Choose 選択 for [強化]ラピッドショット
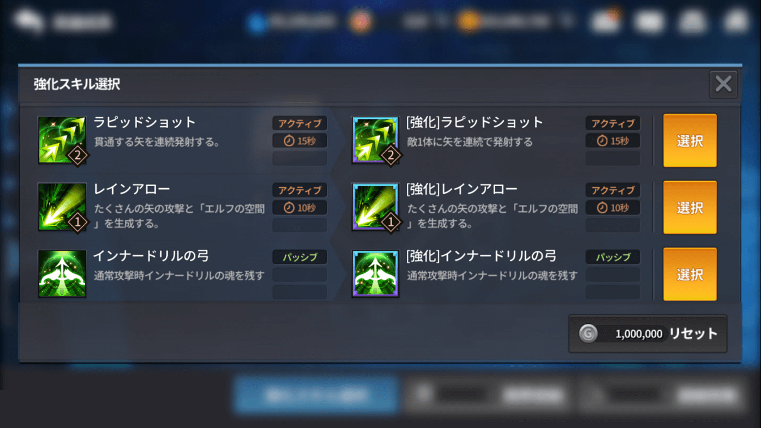This screenshot has height=428, width=761. tap(690, 140)
